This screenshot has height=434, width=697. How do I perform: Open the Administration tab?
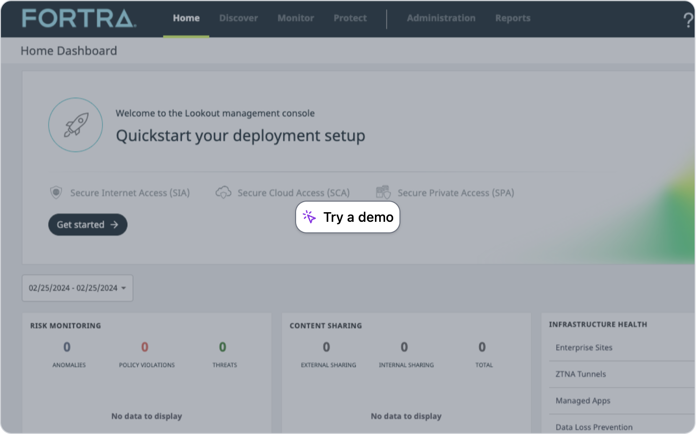(441, 18)
